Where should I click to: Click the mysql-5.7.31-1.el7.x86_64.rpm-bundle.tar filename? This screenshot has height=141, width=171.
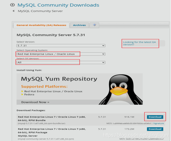point(42,123)
